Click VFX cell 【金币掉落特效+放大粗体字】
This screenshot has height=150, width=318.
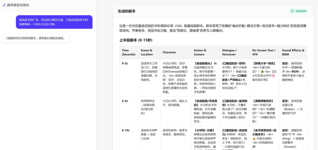click(x=265, y=138)
